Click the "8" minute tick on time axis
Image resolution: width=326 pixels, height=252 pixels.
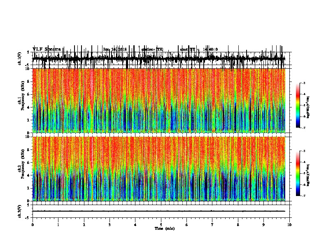point(238,224)
